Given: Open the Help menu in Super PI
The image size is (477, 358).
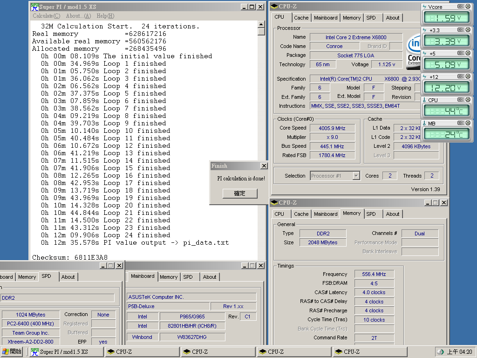Looking at the screenshot, I should 105,16.
